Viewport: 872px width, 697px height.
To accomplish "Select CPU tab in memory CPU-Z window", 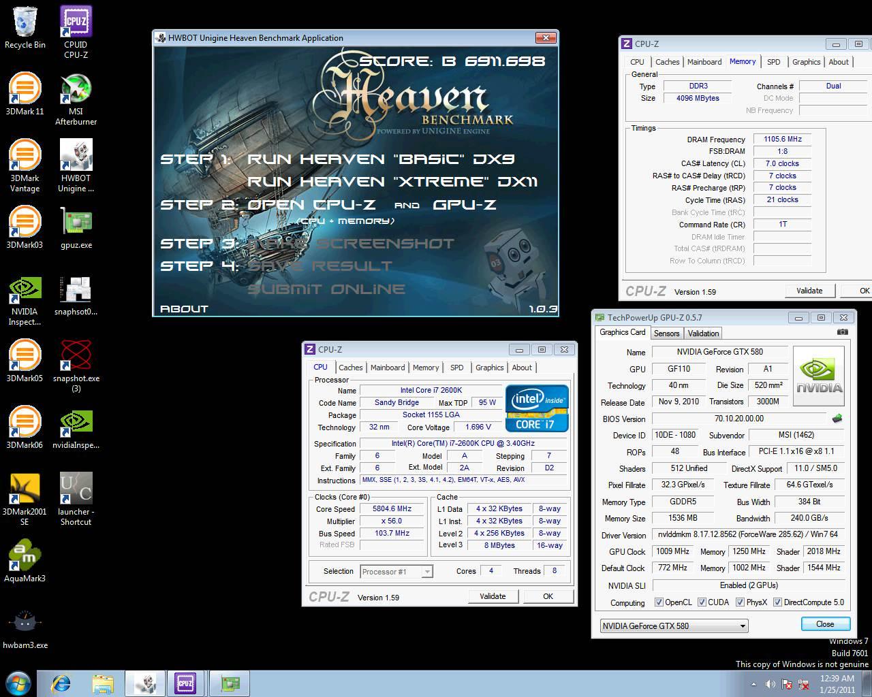I will coord(637,62).
